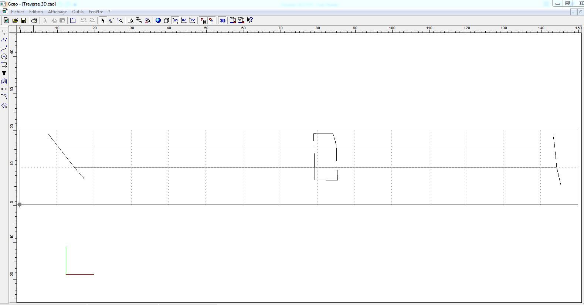Viewport: 584px width, 305px height.
Task: Select the arrow pointer tool
Action: 103,20
